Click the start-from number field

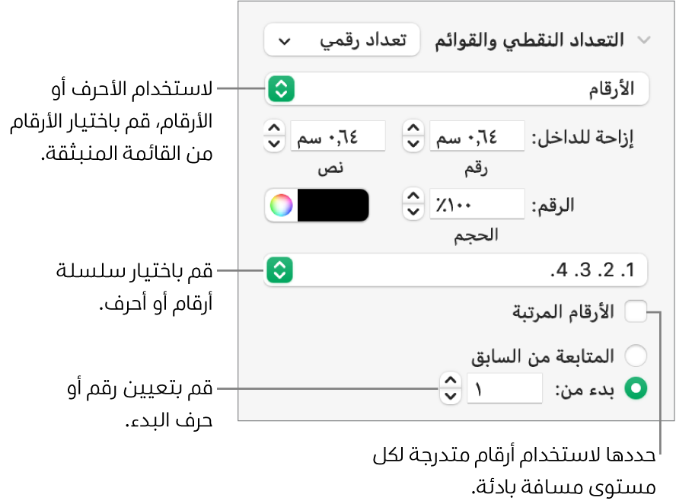click(505, 388)
